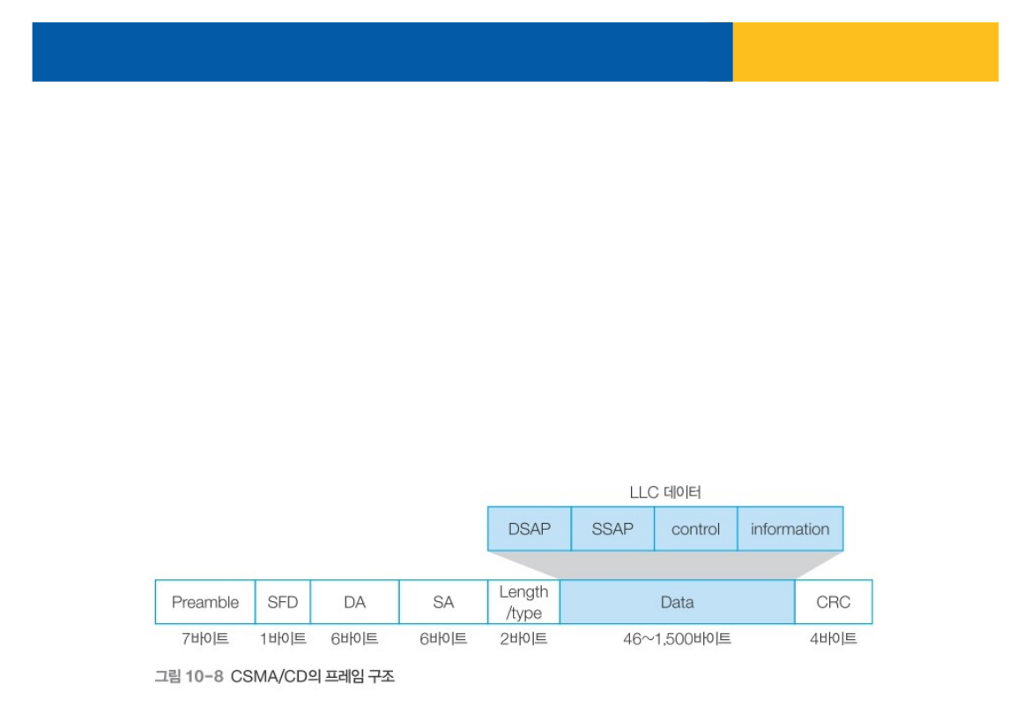Viewport: 1031px width, 713px height.
Task: Click the information box in LLC data
Action: point(790,529)
